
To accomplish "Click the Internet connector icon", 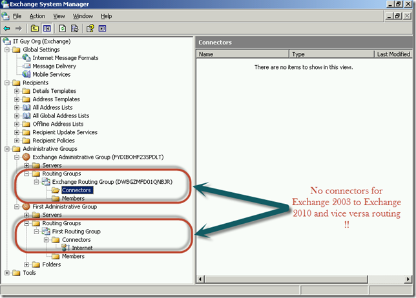I will pos(65,248).
